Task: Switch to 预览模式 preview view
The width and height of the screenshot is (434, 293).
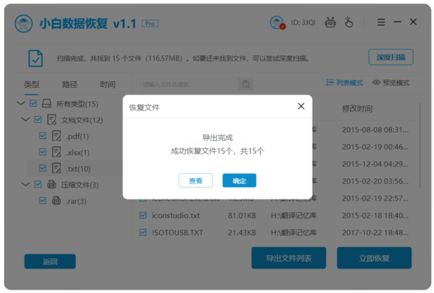Action: tap(391, 83)
